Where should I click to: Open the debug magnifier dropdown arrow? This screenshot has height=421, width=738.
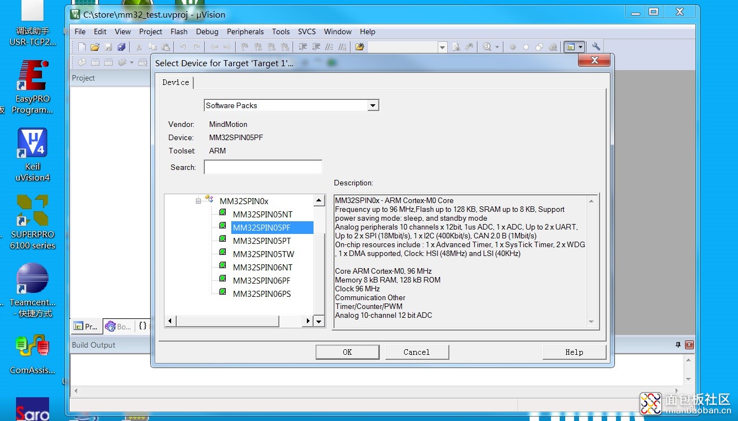[x=497, y=47]
